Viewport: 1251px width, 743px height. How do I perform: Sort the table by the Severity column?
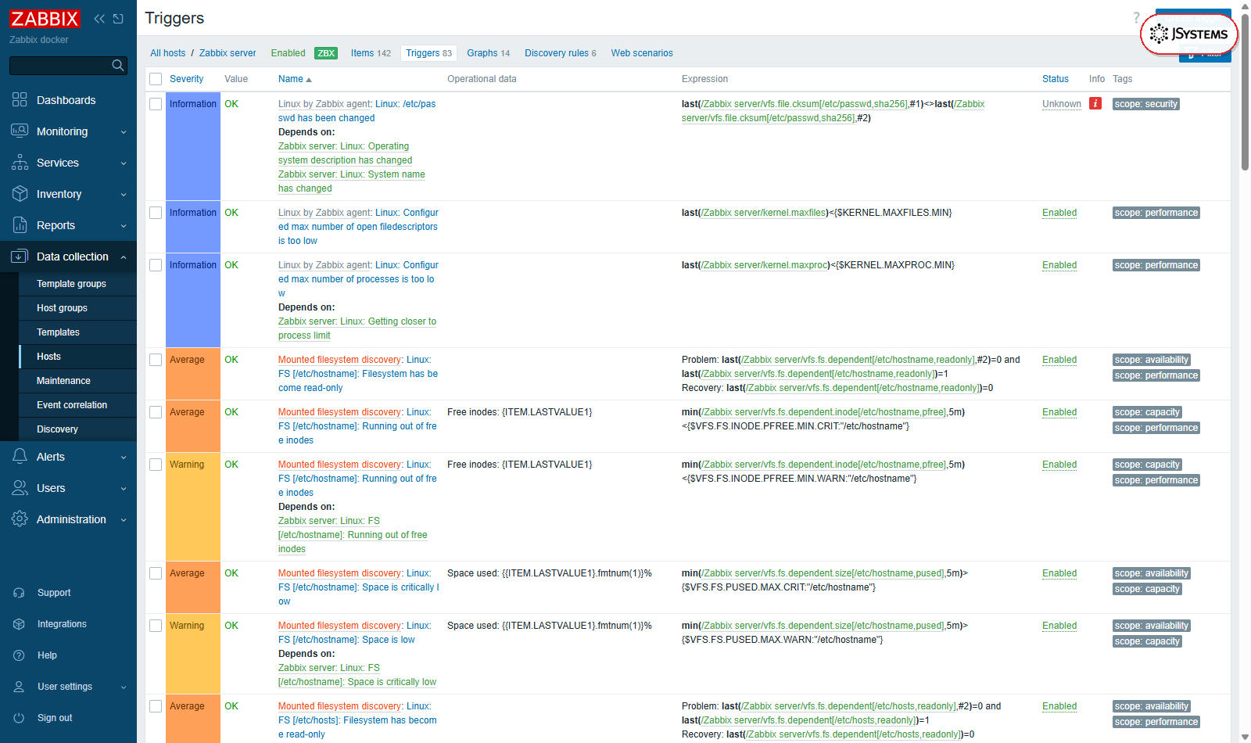(x=186, y=79)
